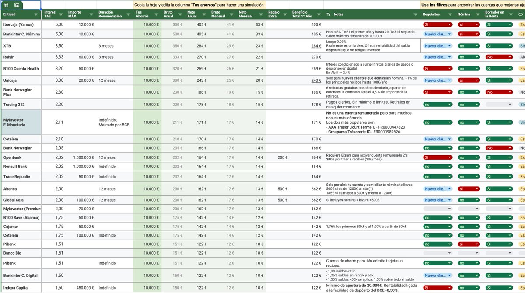Open the Importe MÁX column filter
The width and height of the screenshot is (525, 293).
[91, 14]
